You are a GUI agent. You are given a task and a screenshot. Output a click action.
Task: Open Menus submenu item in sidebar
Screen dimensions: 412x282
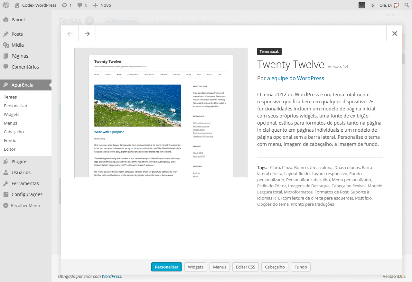pos(11,123)
